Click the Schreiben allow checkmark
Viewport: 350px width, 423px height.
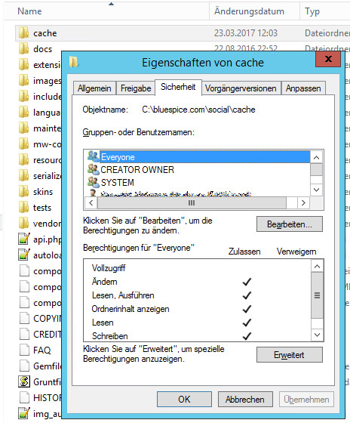(x=247, y=336)
